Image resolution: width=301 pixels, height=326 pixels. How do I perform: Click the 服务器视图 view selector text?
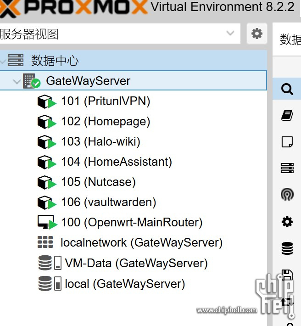29,34
